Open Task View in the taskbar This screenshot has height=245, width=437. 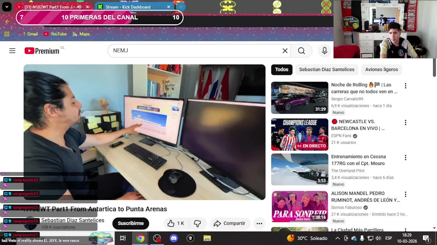point(123,238)
